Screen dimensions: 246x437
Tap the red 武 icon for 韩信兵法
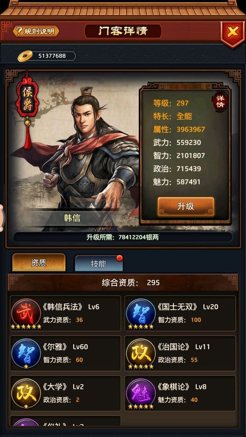[x=26, y=313]
